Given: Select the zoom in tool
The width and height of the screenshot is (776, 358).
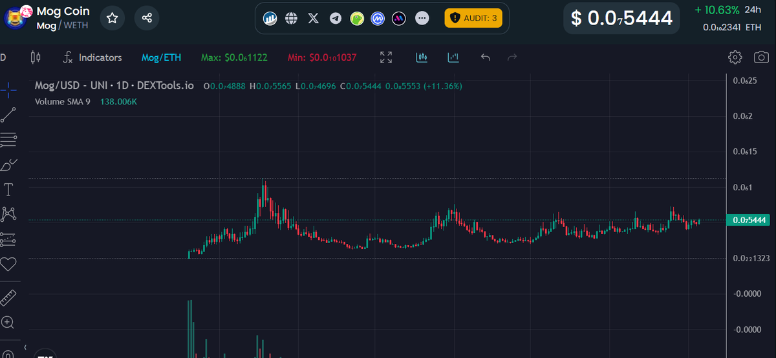Looking at the screenshot, I should pyautogui.click(x=8, y=322).
